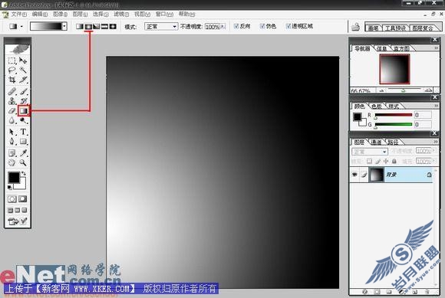
Task: Switch to the 通道 (Channels) tab
Action: 376,142
